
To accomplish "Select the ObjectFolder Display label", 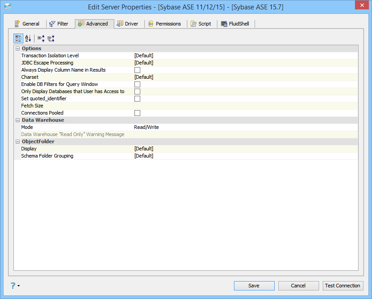I will (29, 149).
